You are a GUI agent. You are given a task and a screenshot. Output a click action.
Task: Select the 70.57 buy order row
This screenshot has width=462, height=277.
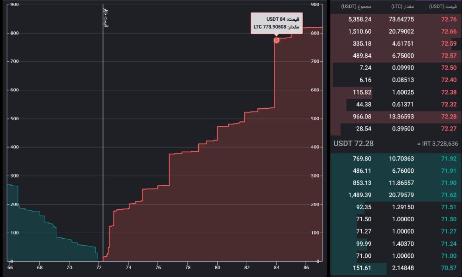point(395,268)
